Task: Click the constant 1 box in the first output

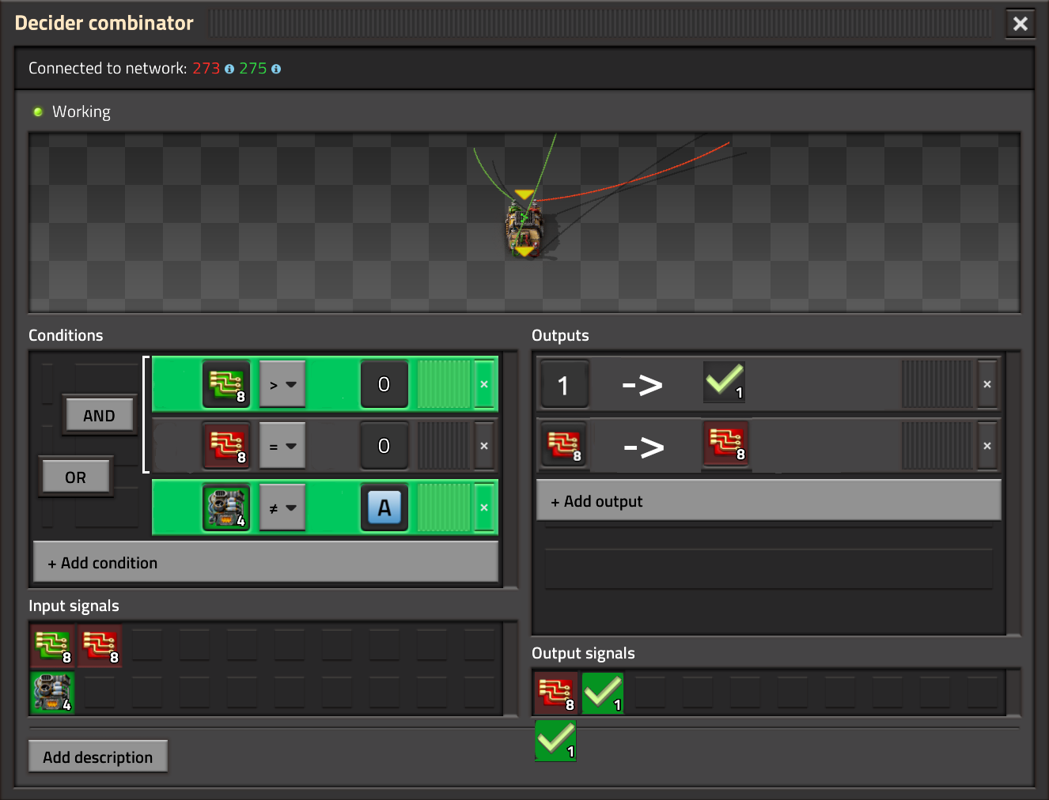Action: point(563,385)
